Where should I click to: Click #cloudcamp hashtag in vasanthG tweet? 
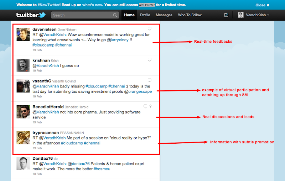click(97, 86)
